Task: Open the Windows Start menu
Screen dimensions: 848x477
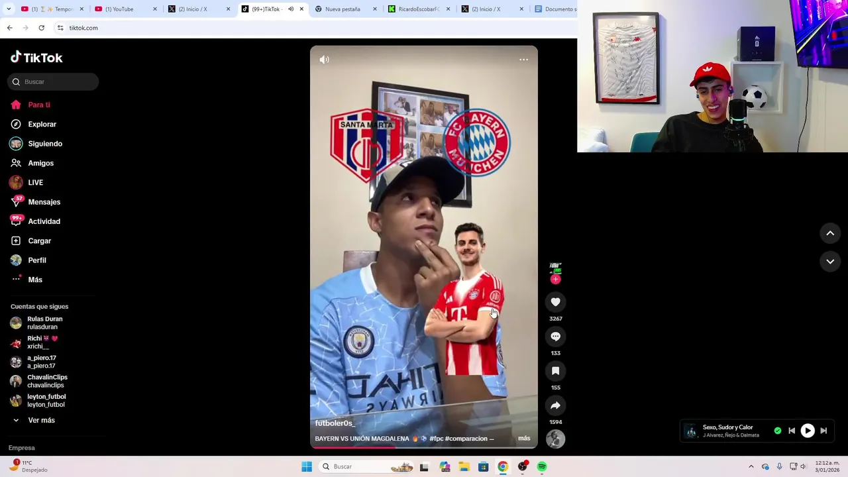Action: (307, 466)
